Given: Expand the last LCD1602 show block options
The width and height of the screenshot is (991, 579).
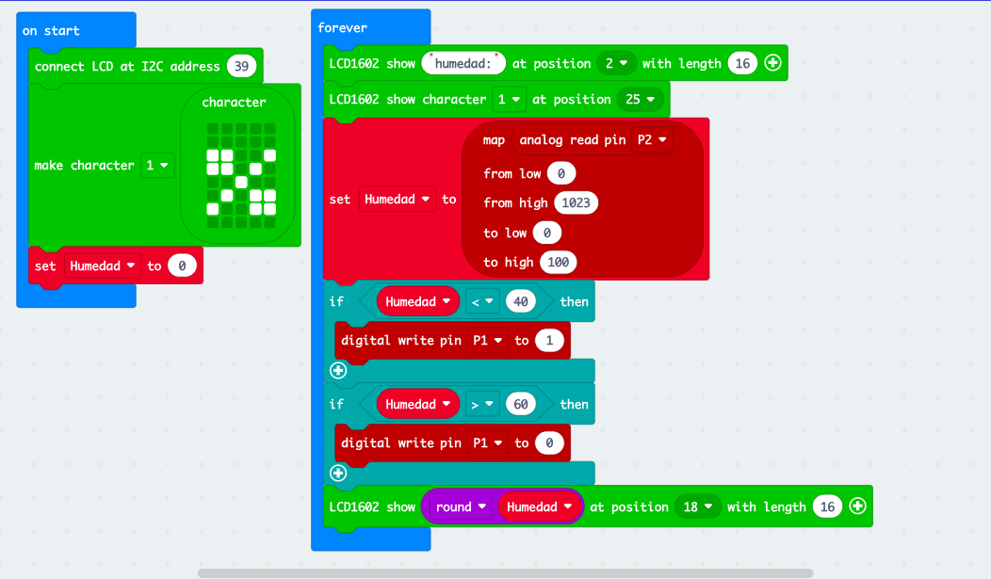Looking at the screenshot, I should [857, 506].
